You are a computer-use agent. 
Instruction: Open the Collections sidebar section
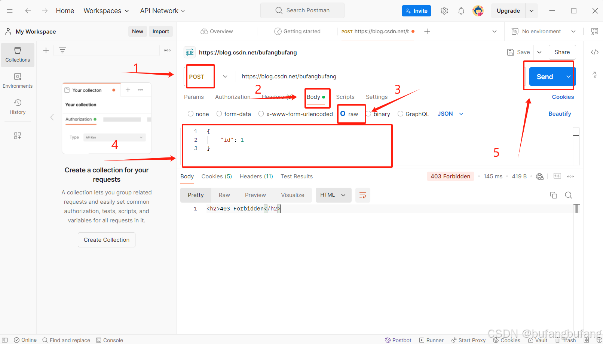coord(18,55)
